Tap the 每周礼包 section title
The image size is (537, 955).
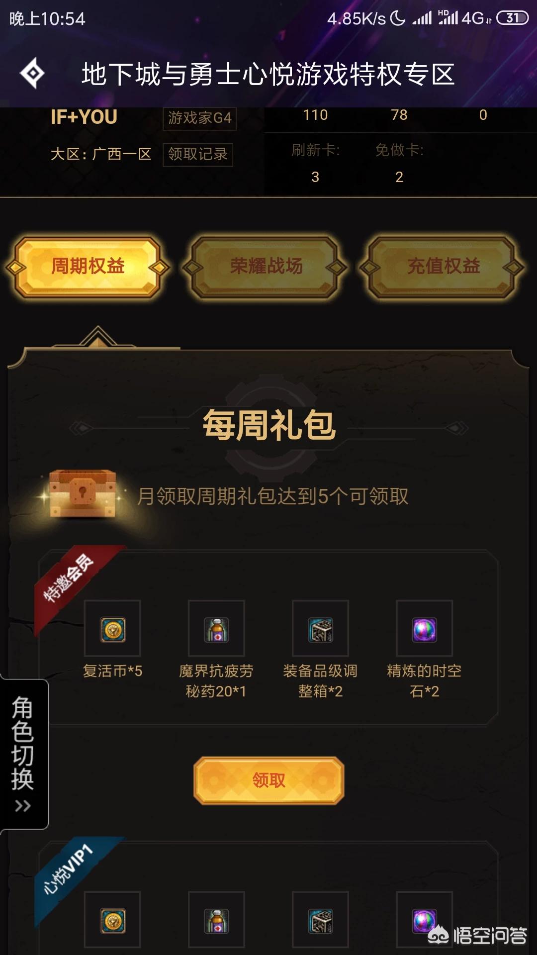(x=269, y=425)
